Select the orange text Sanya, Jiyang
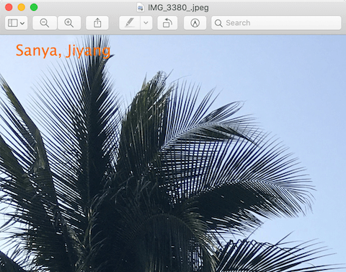This screenshot has width=346, height=272. pos(63,51)
